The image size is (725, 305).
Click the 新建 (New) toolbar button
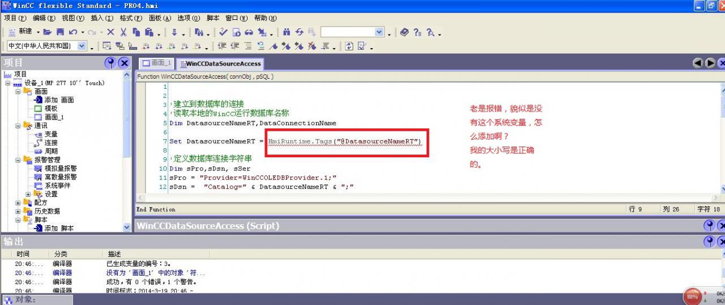click(x=20, y=32)
